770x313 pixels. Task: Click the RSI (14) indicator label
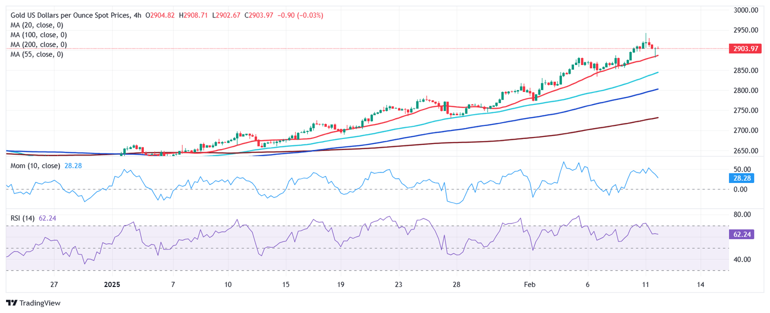(x=23, y=218)
